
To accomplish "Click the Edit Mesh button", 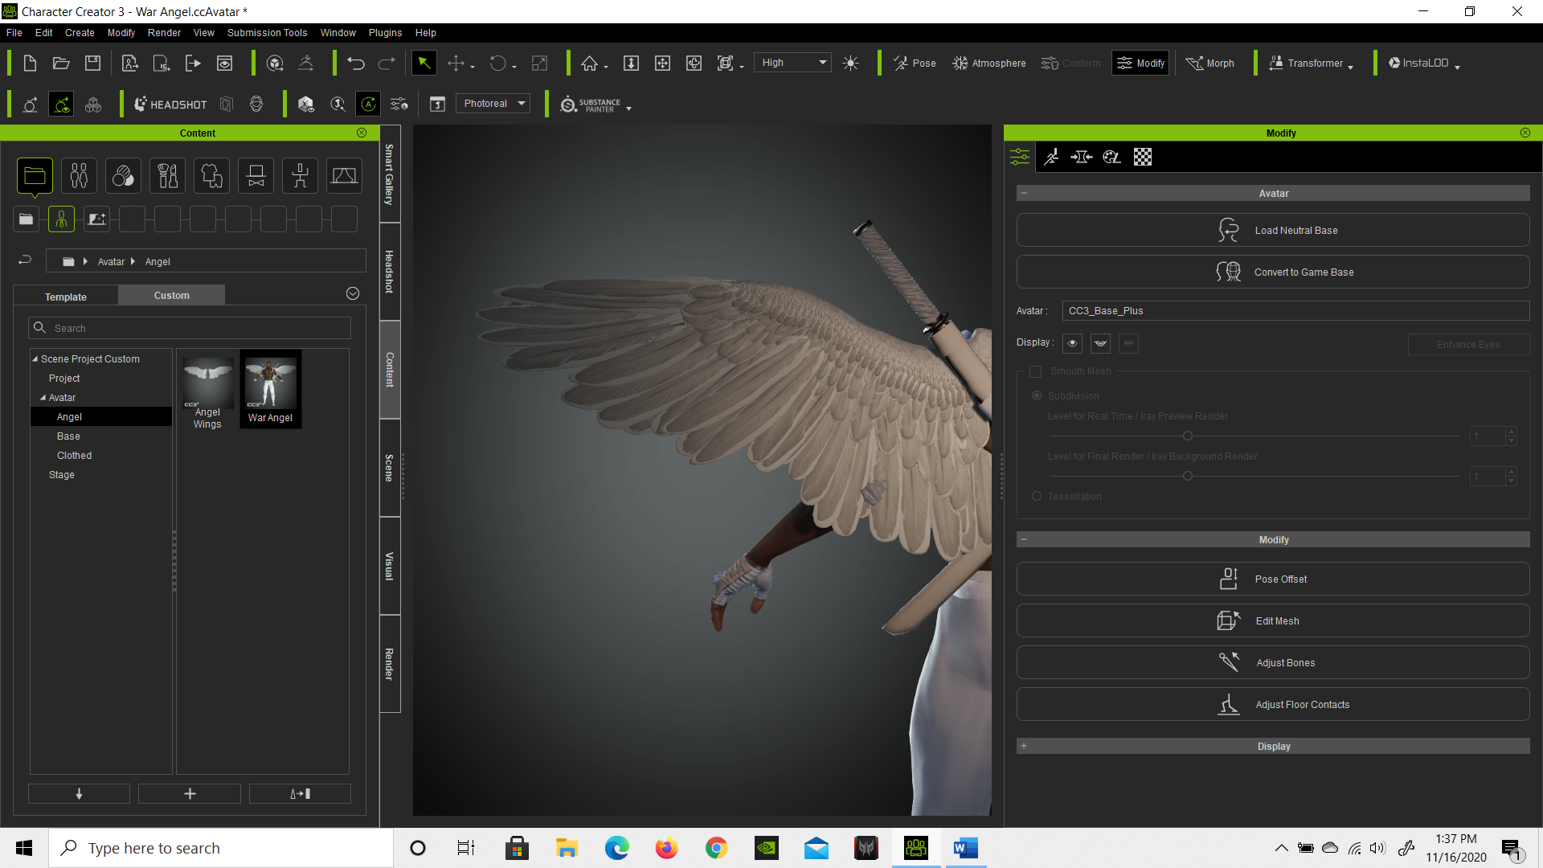I will click(1273, 621).
